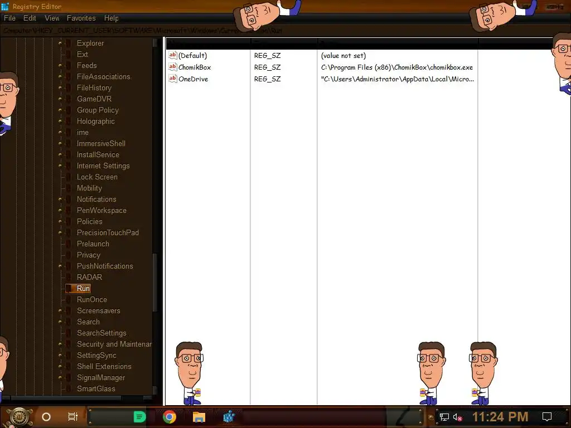The height and width of the screenshot is (428, 571).
Task: Select the (Default) value name
Action: click(x=192, y=56)
